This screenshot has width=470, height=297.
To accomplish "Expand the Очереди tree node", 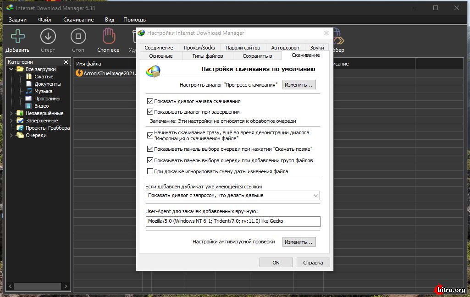I will point(11,135).
